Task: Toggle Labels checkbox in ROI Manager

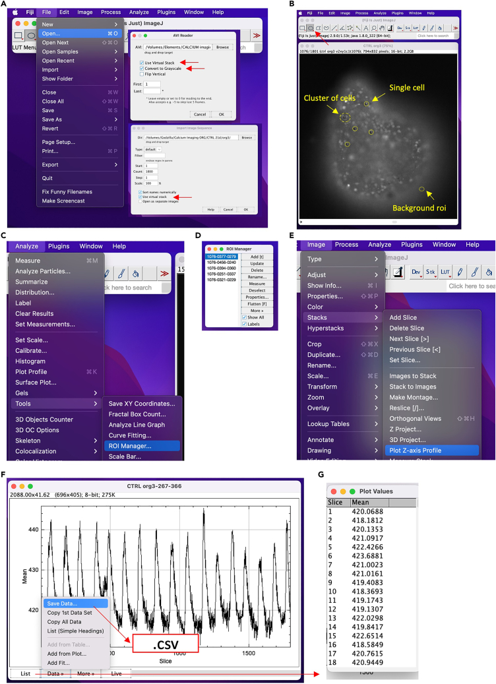Action: [244, 324]
